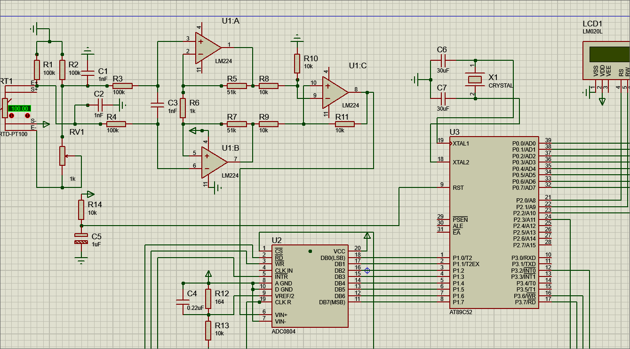This screenshot has width=630, height=349.
Task: Select resistor R8 symbol
Action: [268, 86]
